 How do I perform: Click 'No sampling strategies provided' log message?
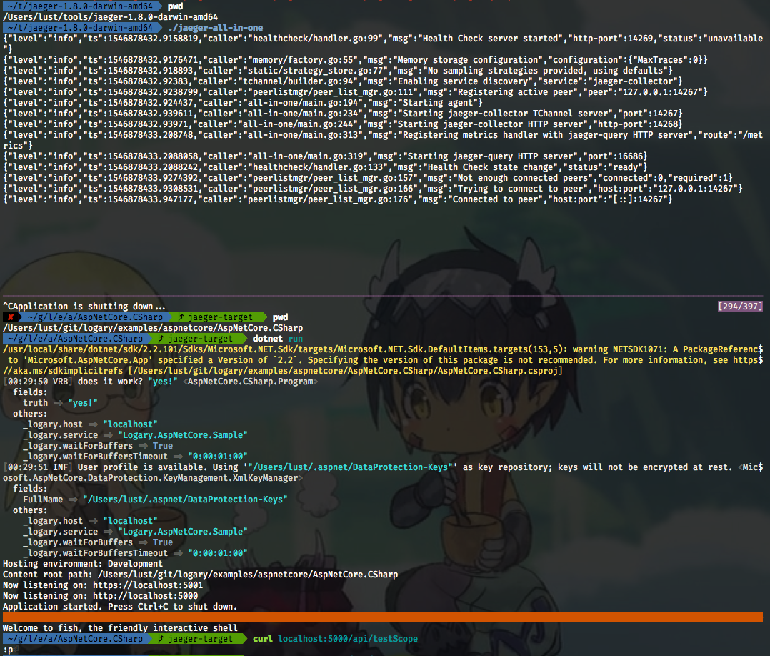click(x=505, y=71)
